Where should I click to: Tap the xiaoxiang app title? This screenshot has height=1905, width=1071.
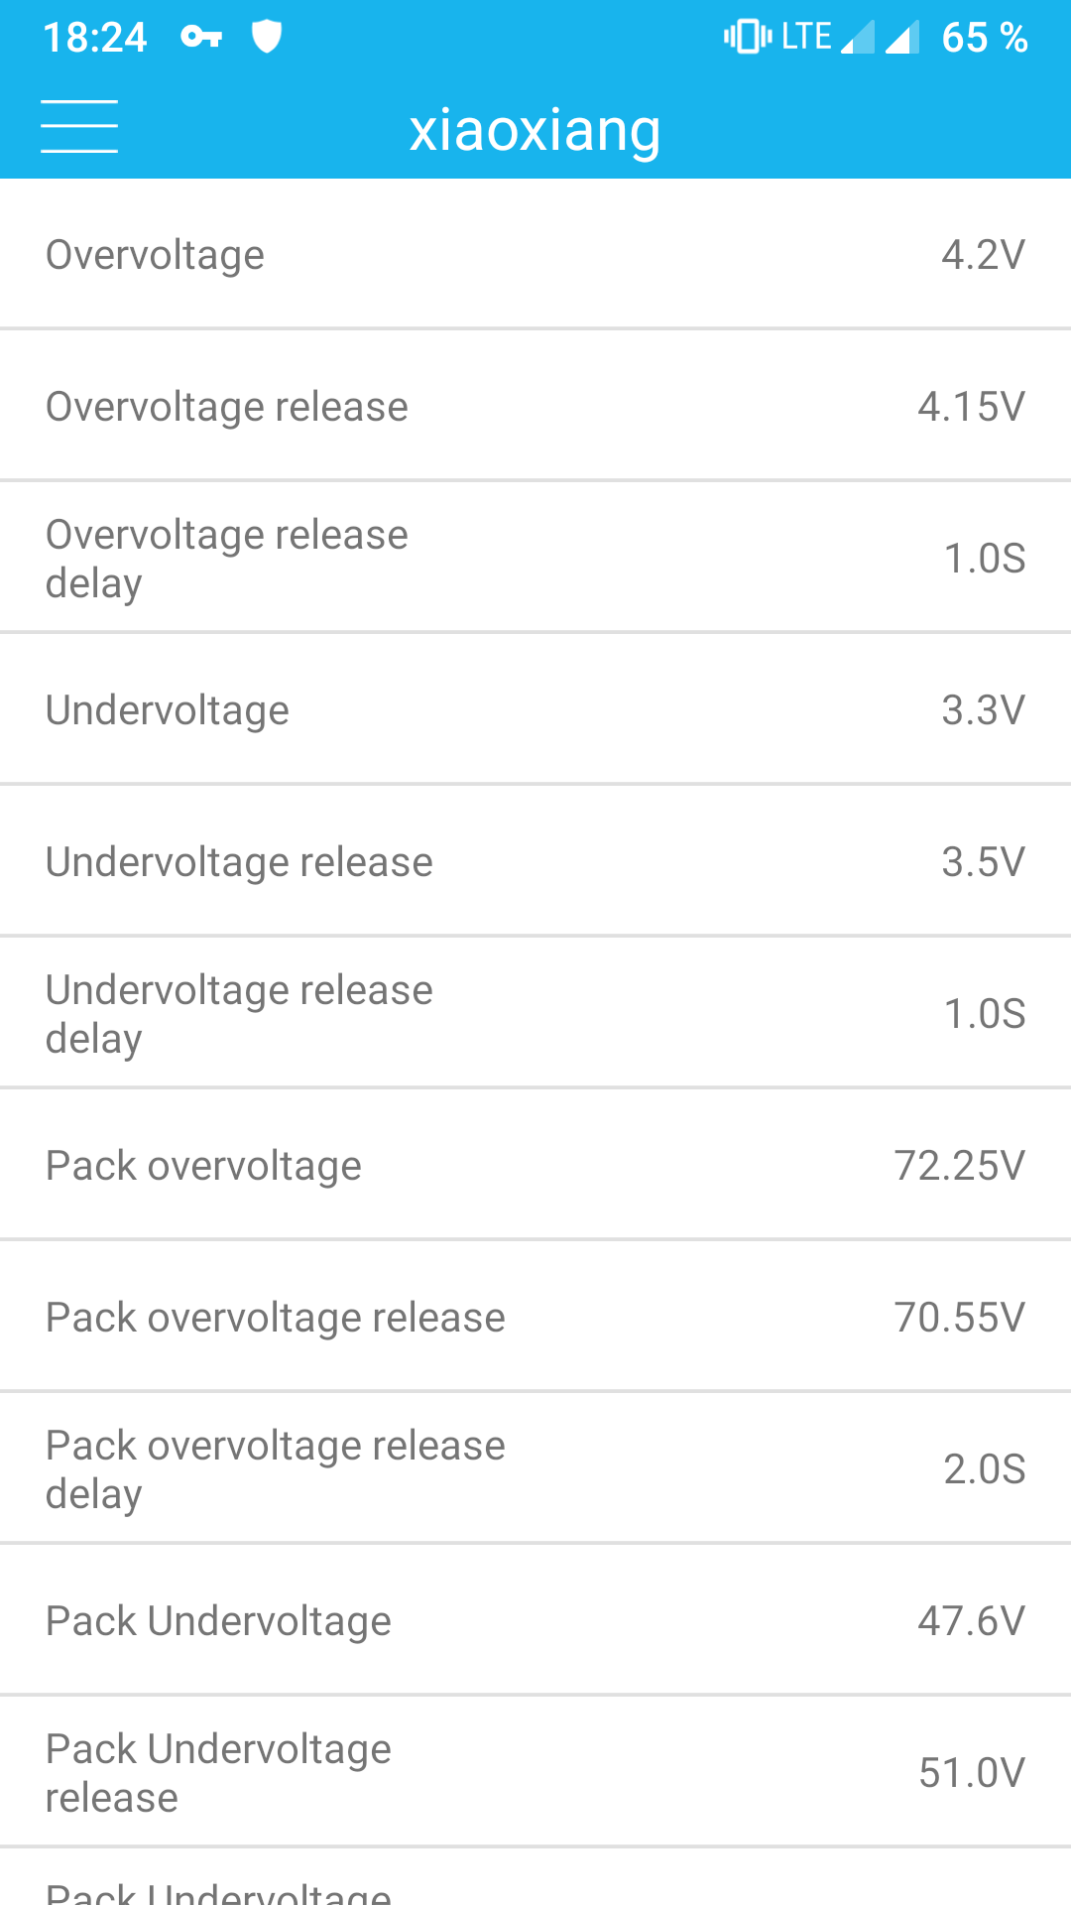point(535,130)
